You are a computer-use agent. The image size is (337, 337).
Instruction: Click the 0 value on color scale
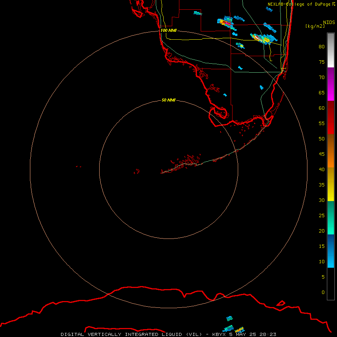323,292
